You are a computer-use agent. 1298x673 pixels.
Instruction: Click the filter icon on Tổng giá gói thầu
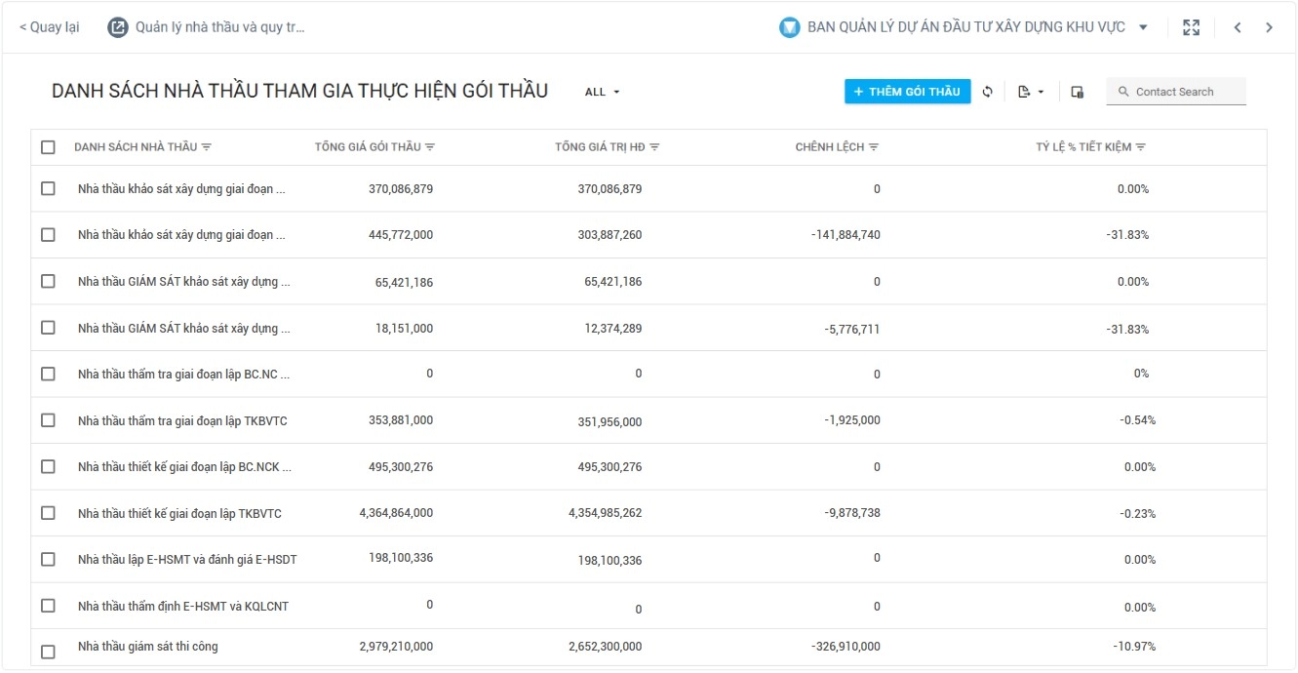[x=430, y=147]
